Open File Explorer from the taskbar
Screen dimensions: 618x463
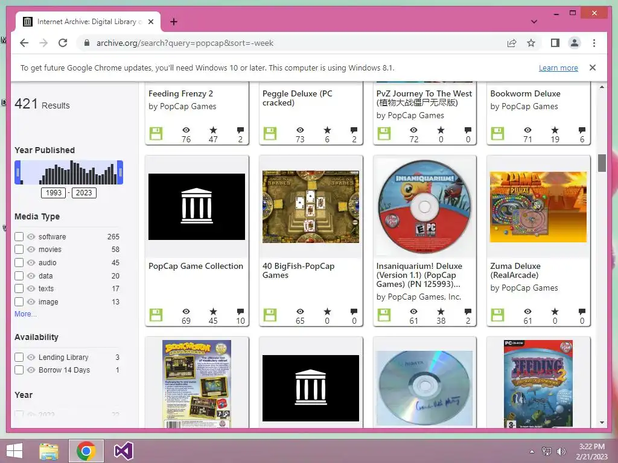(49, 451)
